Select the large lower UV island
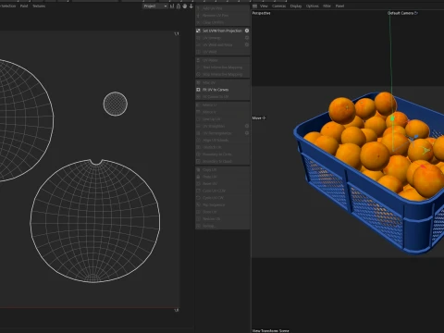This screenshot has width=444, height=333. point(95,221)
